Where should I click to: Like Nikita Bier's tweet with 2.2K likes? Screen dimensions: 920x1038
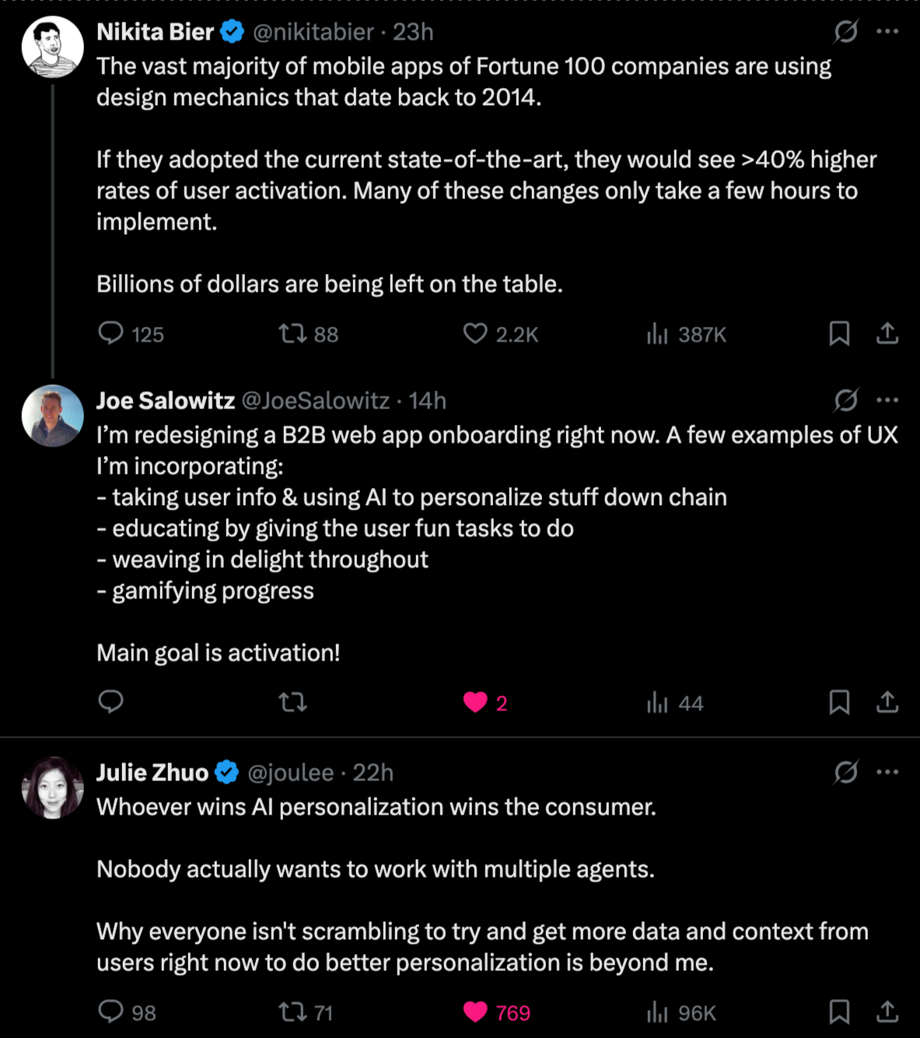(x=475, y=334)
